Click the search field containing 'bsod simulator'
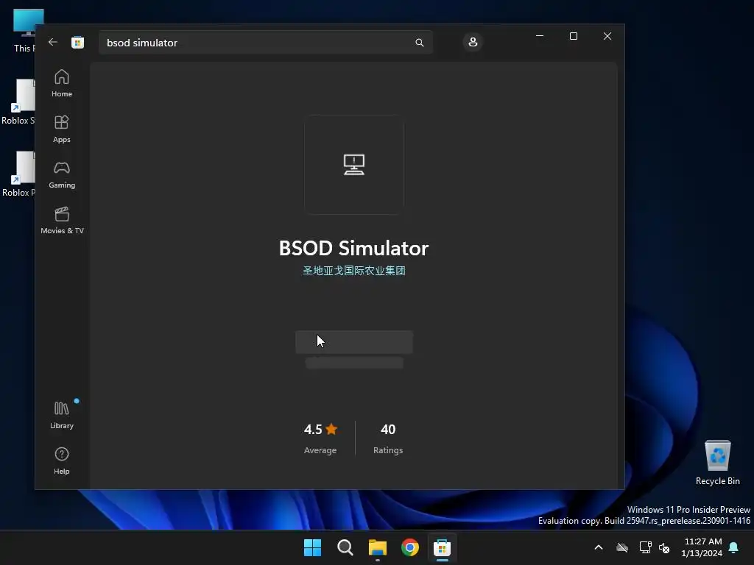The image size is (754, 565). tap(265, 43)
